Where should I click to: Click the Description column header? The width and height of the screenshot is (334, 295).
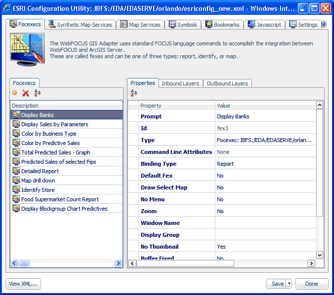(x=67, y=106)
